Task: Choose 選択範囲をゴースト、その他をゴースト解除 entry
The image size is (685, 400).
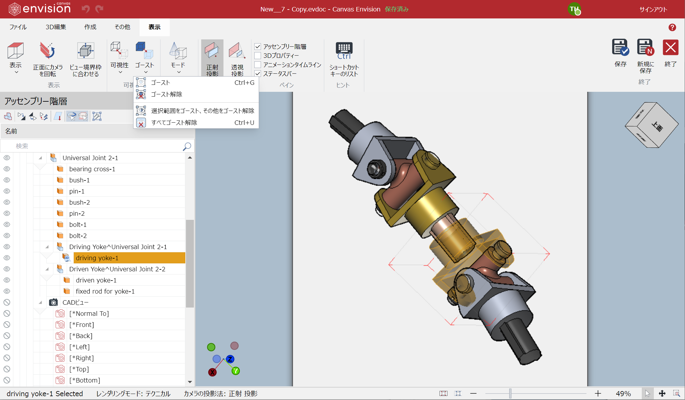Action: [x=196, y=111]
